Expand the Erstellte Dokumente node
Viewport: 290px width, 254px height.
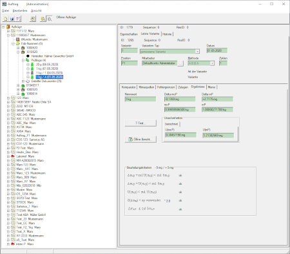pyautogui.click(x=23, y=81)
